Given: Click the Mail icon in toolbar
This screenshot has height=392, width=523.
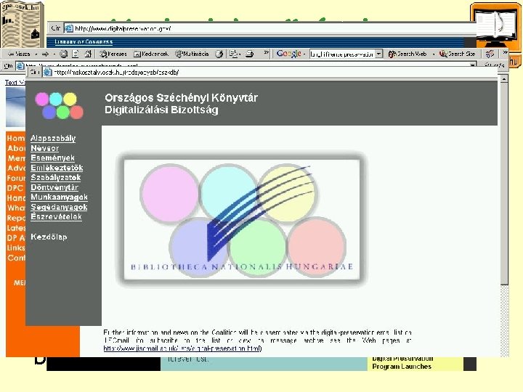Looking at the screenshot, I should (x=234, y=54).
